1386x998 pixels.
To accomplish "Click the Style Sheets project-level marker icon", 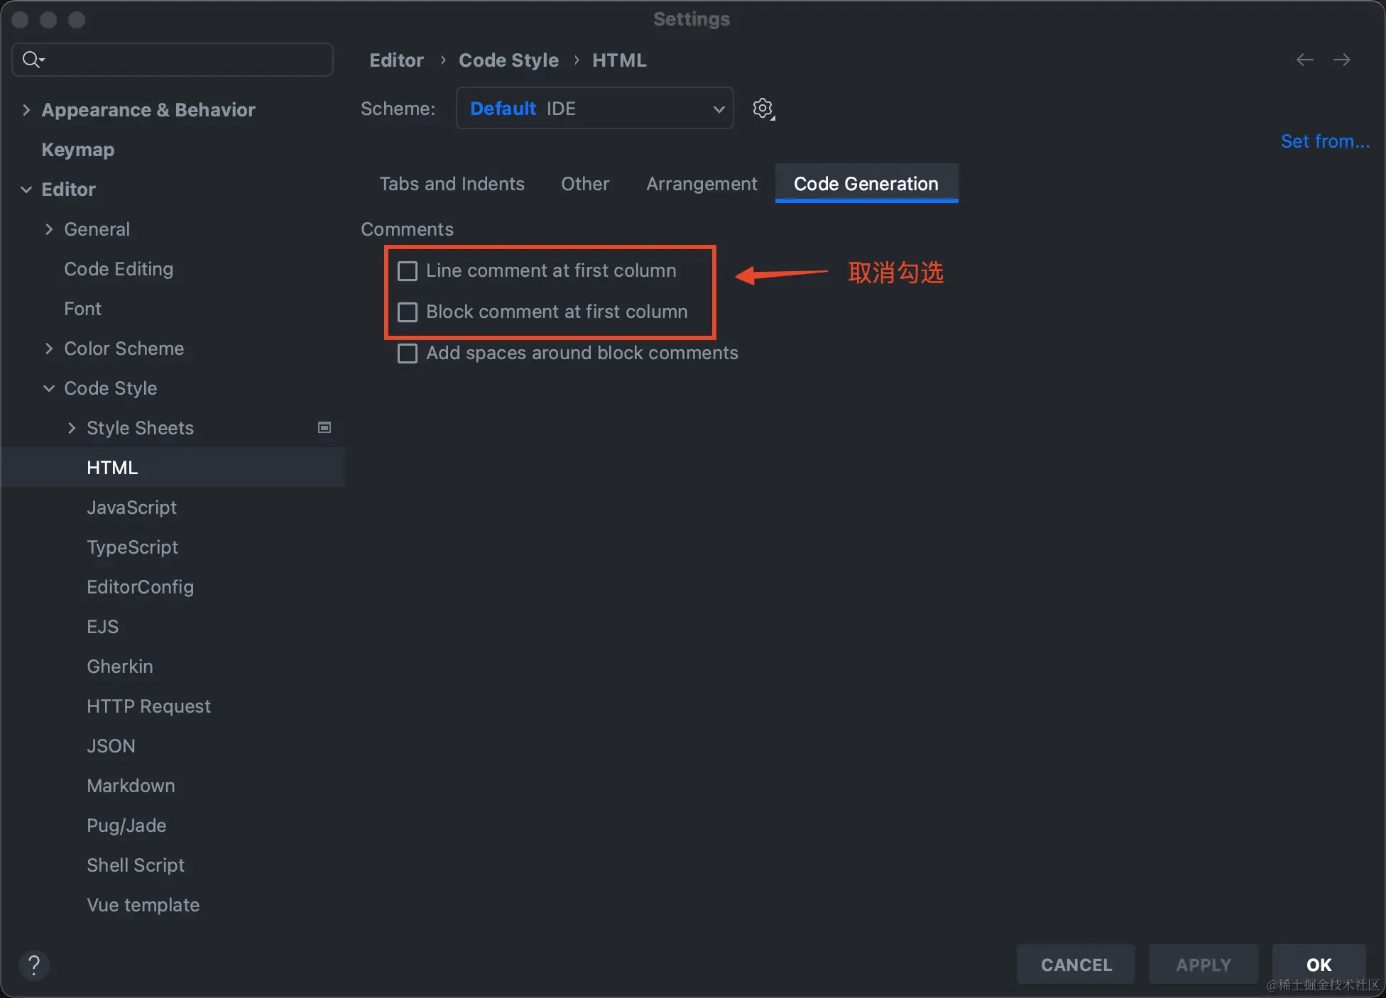I will [324, 427].
